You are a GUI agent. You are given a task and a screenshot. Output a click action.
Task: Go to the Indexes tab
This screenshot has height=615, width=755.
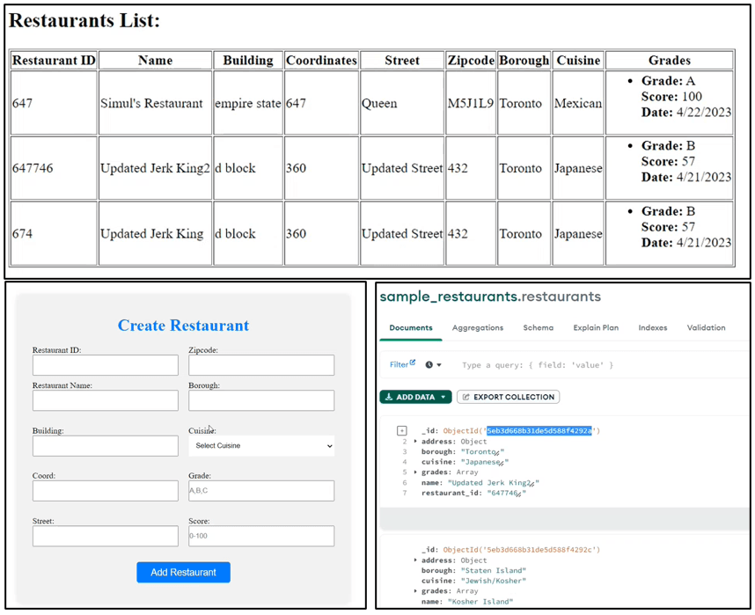pyautogui.click(x=652, y=328)
